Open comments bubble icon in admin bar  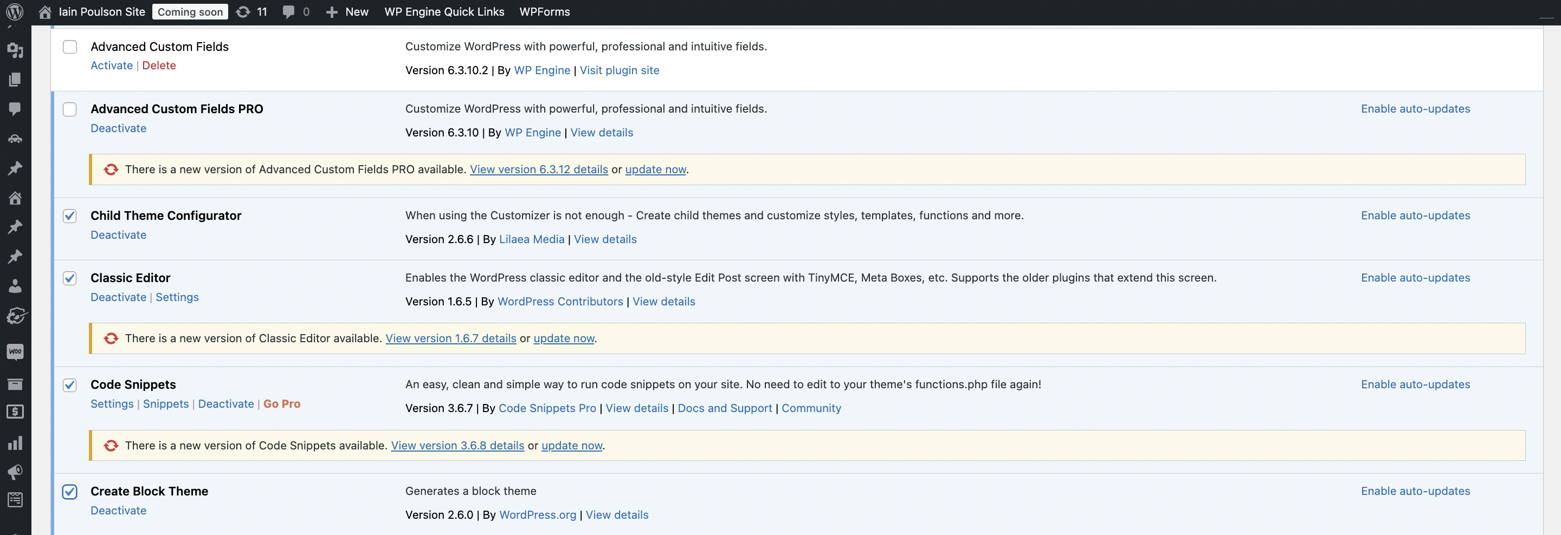(x=288, y=12)
